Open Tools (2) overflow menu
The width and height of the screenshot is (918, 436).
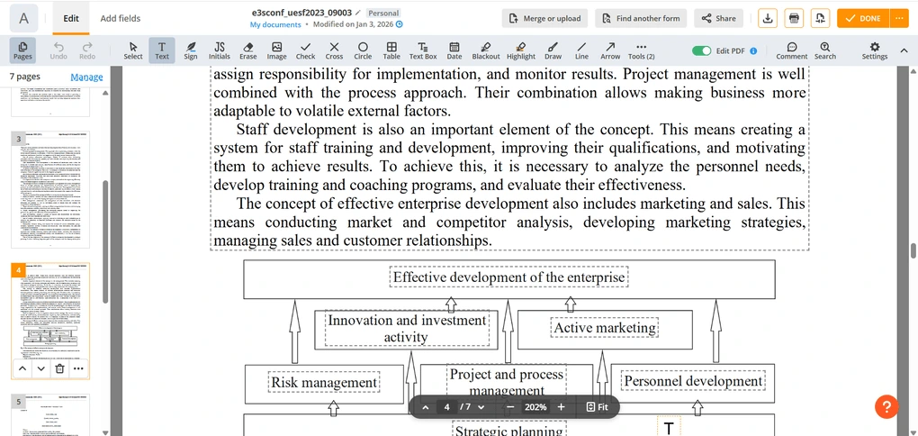(641, 50)
